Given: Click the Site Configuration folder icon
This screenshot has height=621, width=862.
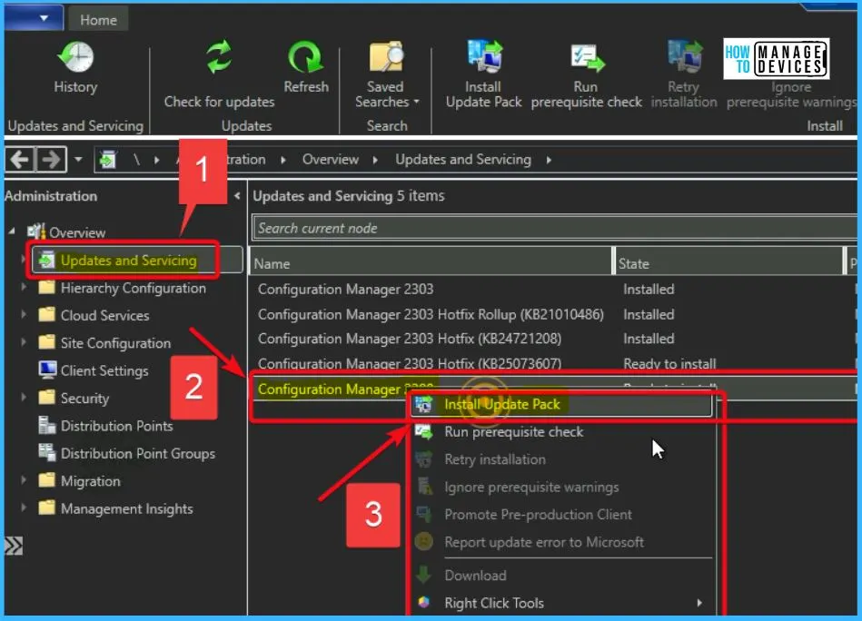Looking at the screenshot, I should [x=46, y=342].
